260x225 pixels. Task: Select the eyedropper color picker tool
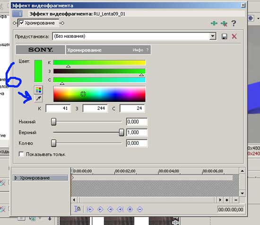click(38, 99)
